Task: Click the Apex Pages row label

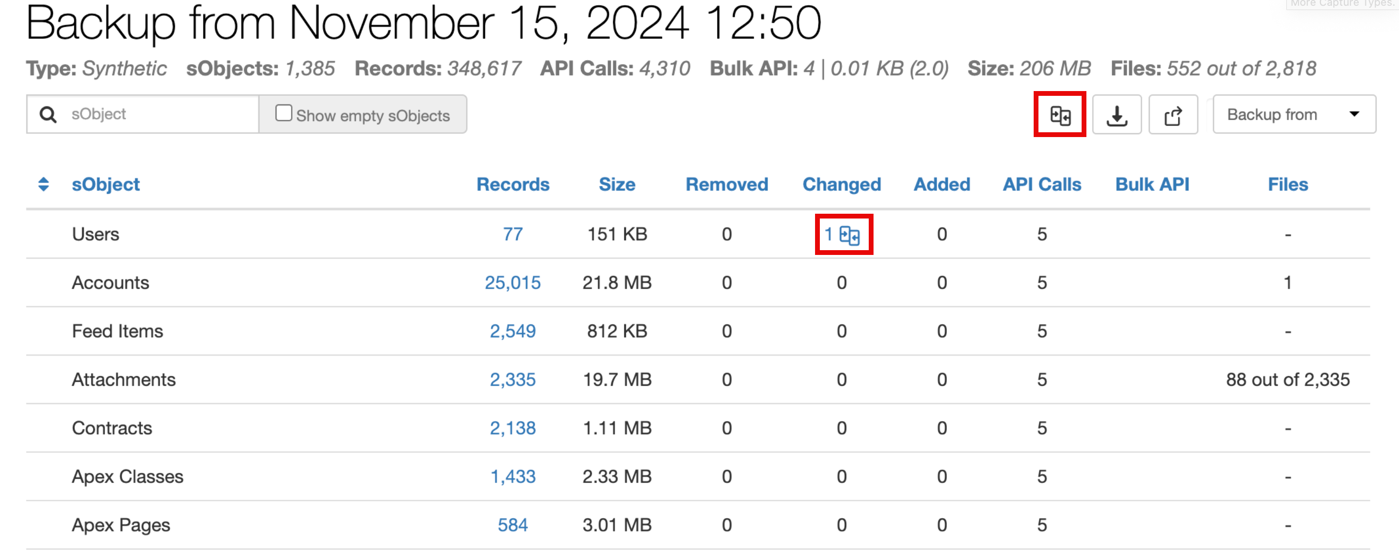Action: click(121, 525)
